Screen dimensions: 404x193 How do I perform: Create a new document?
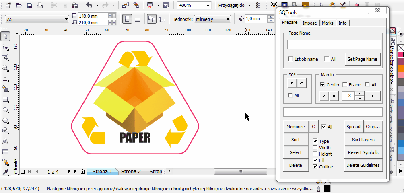click(x=8, y=5)
